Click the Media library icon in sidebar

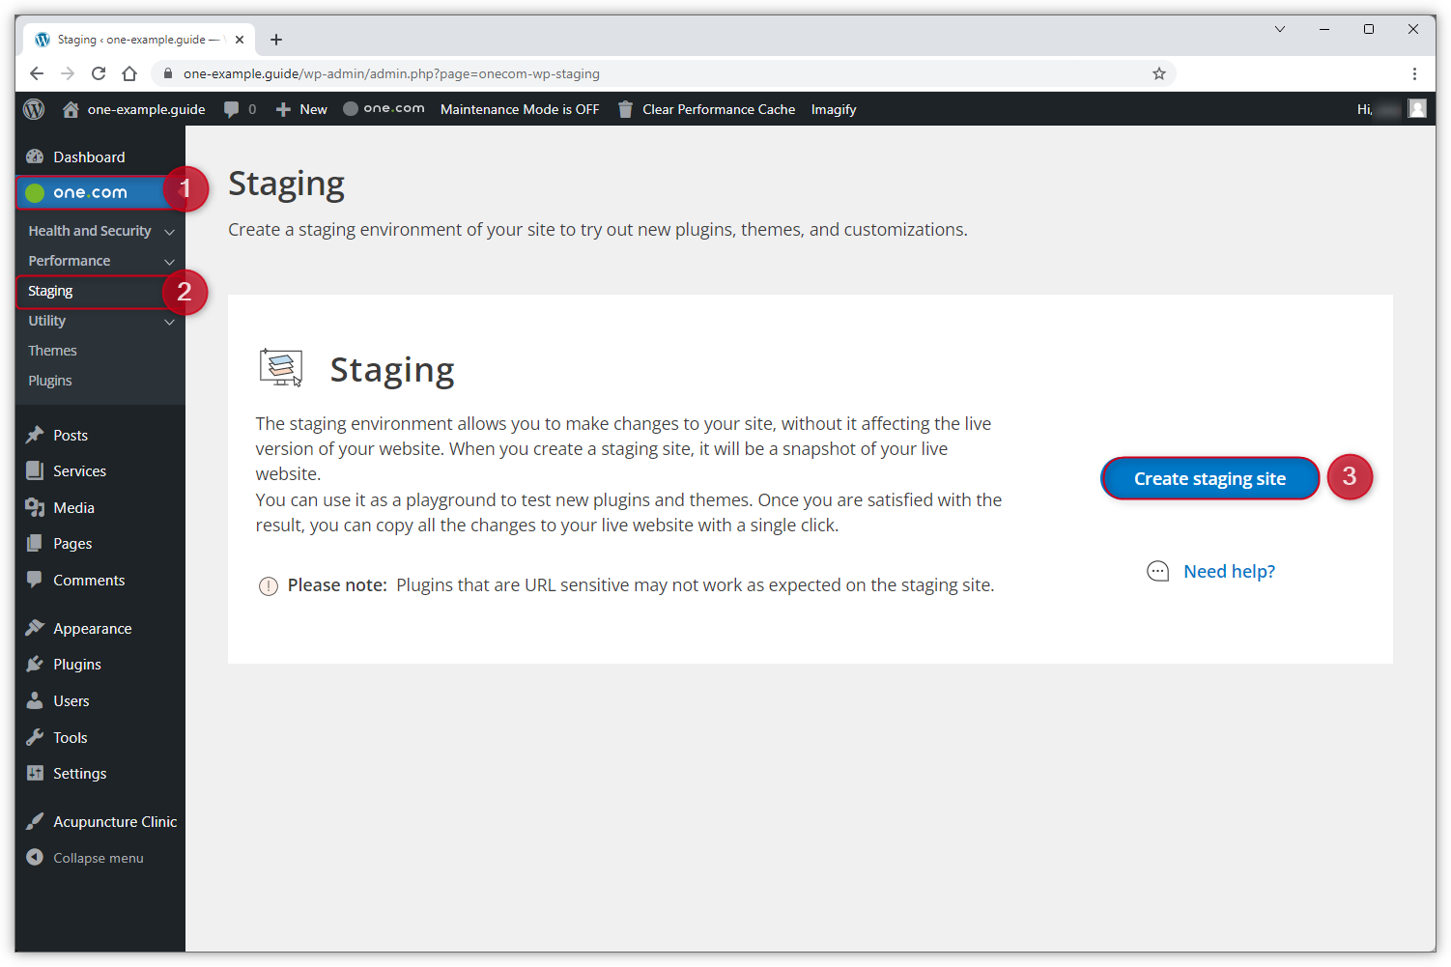pyautogui.click(x=34, y=507)
